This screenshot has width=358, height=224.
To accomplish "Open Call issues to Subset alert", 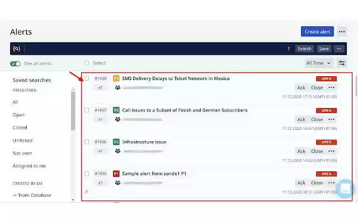I will point(185,110).
